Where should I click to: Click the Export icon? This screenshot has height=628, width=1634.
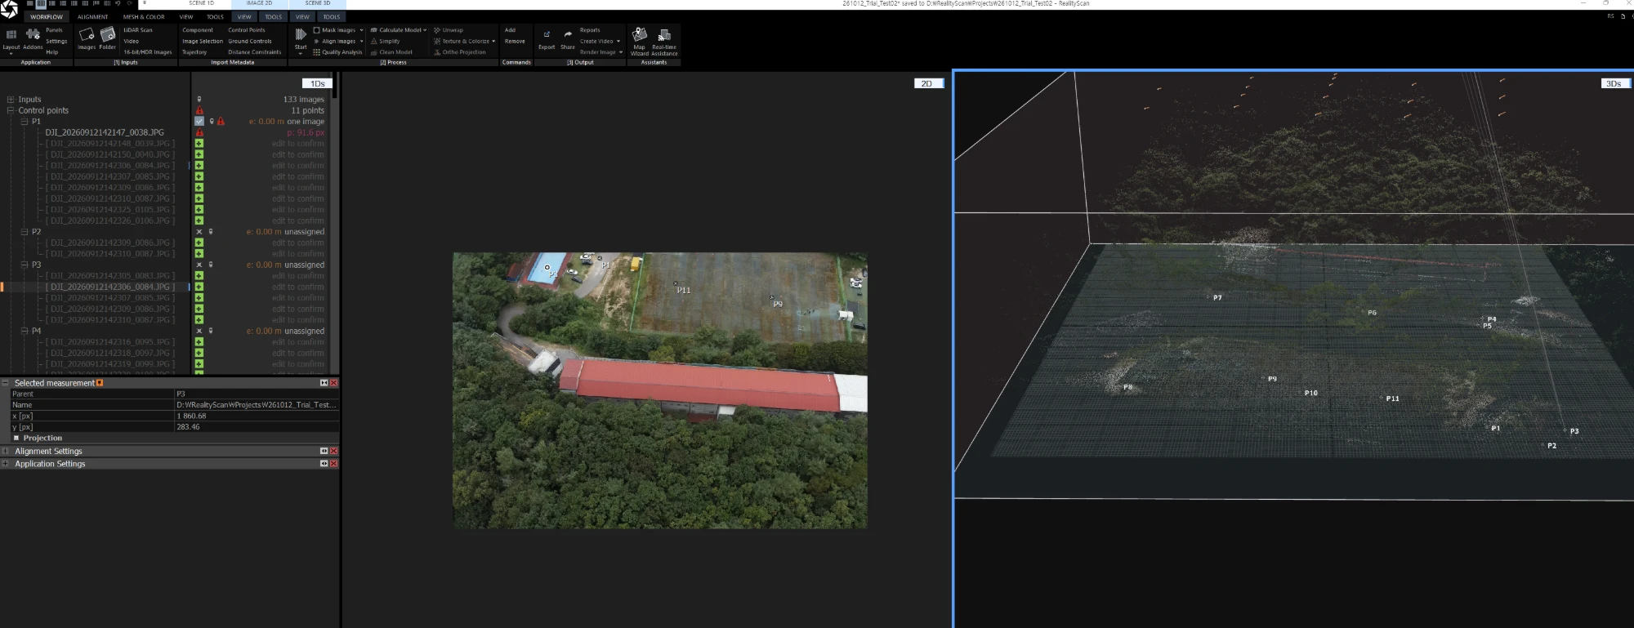547,34
